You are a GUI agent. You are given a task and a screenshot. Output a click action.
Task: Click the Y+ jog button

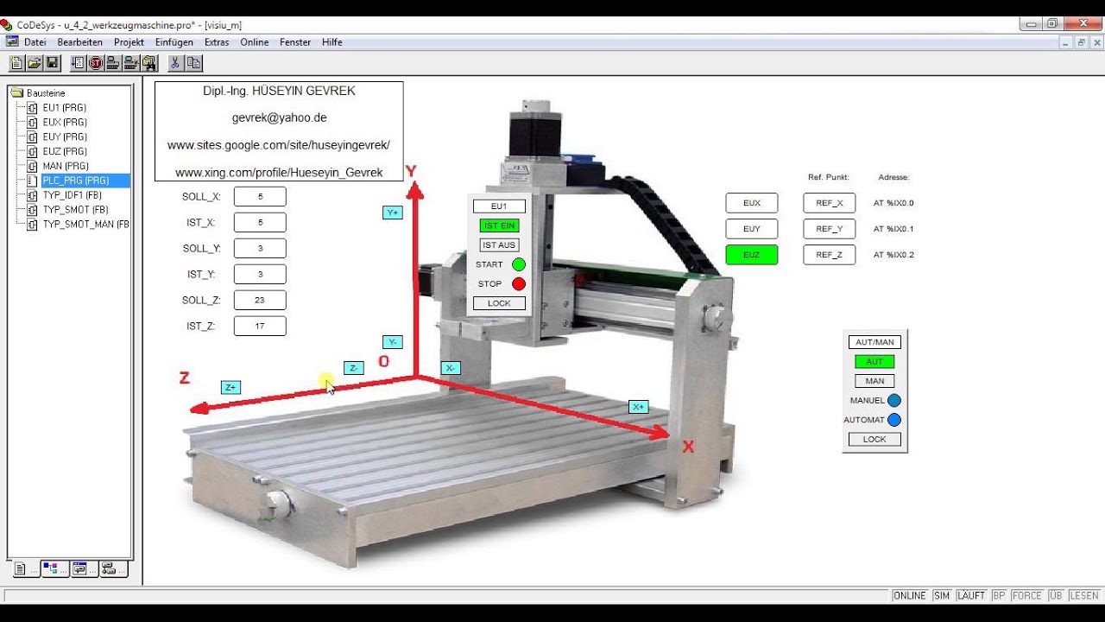pos(393,213)
